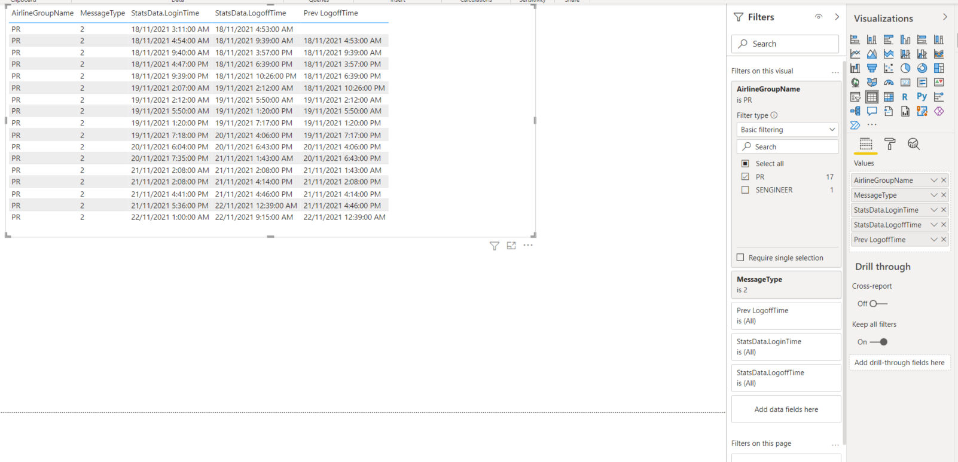Open MessageType field dropdown in Values

933,195
